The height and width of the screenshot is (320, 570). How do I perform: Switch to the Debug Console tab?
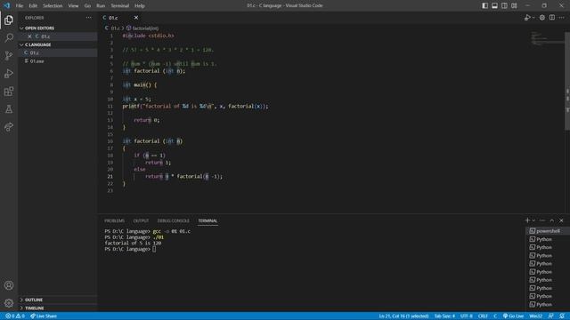click(174, 220)
